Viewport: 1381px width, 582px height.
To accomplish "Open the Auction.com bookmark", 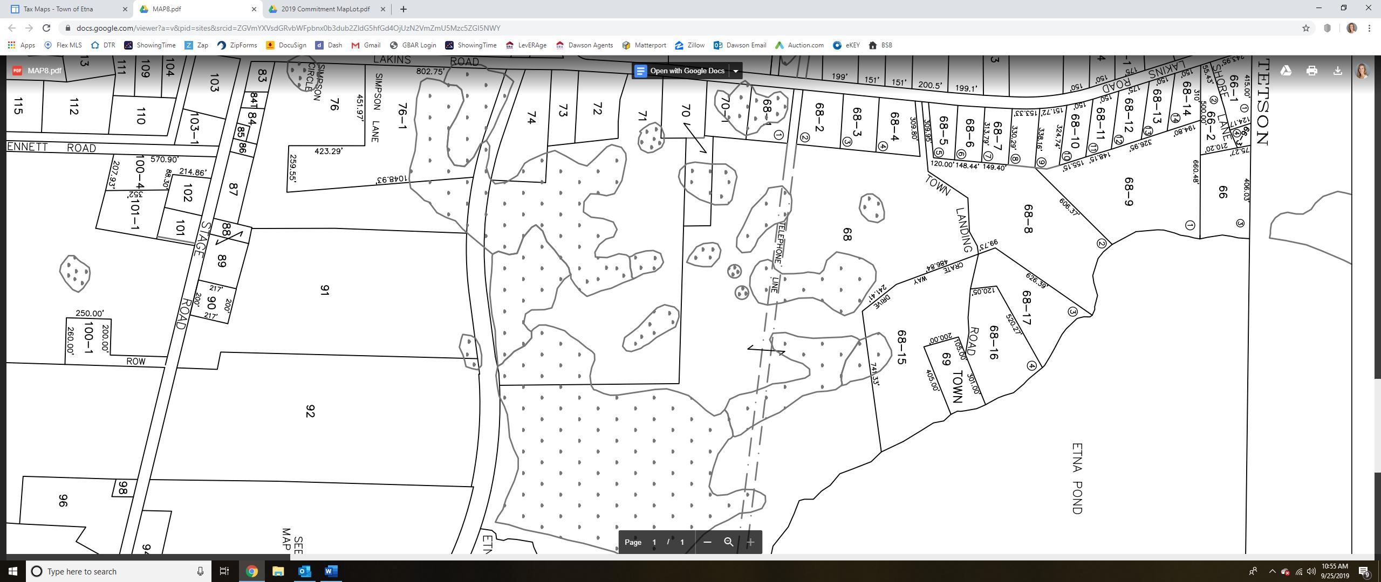I will (799, 45).
